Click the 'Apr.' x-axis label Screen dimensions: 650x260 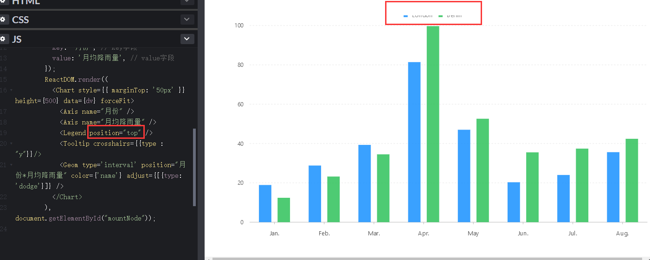[x=424, y=233]
